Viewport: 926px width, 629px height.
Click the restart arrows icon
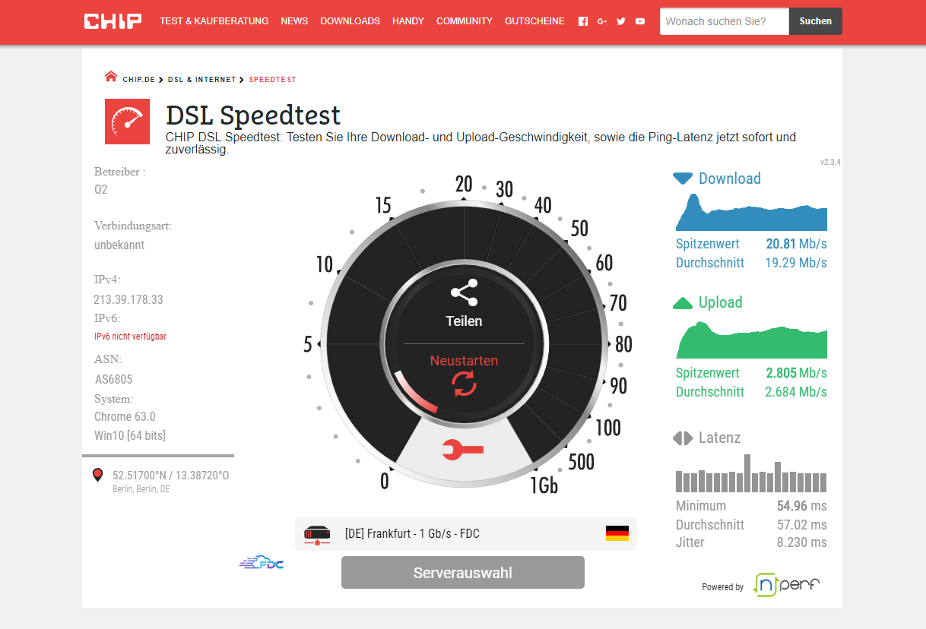(464, 384)
